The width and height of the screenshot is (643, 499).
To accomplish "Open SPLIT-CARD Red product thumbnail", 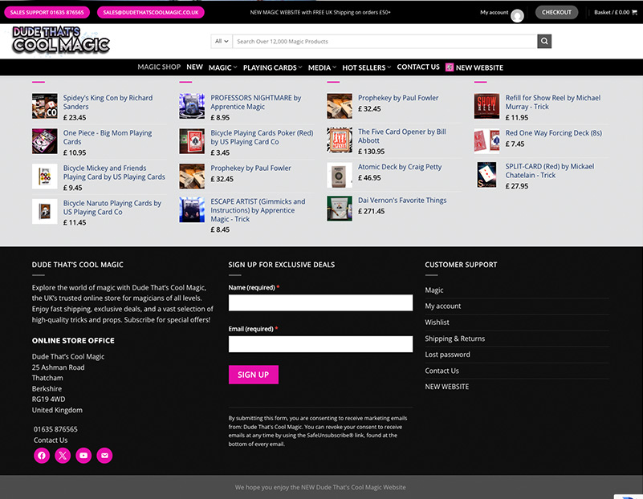I will (486, 175).
